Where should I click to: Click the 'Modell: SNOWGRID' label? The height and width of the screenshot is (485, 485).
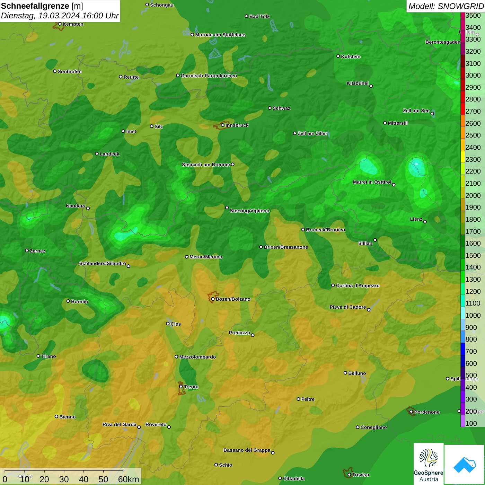(446, 6)
